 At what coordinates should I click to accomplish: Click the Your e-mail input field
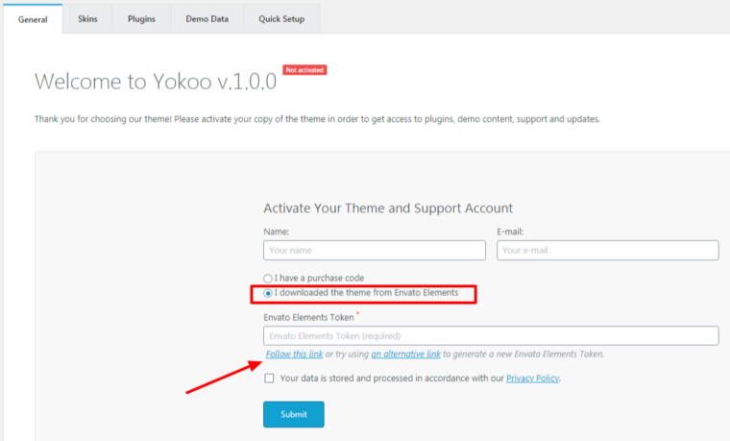pyautogui.click(x=607, y=250)
